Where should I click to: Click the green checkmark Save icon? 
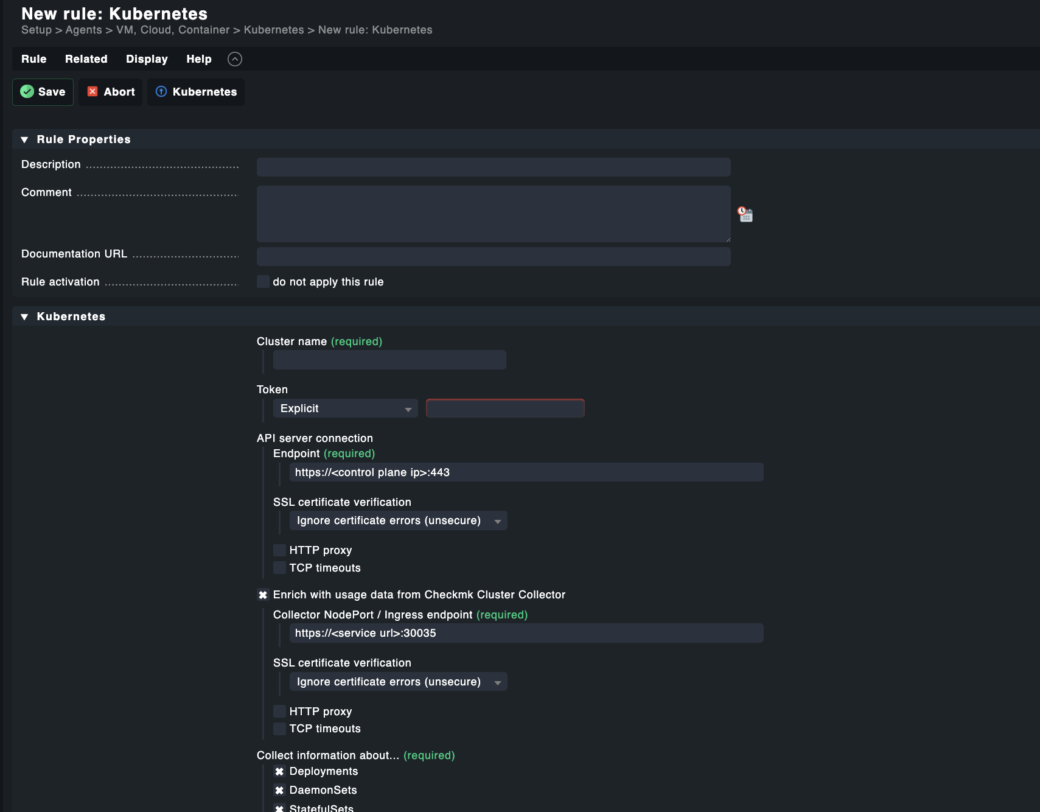coord(27,91)
